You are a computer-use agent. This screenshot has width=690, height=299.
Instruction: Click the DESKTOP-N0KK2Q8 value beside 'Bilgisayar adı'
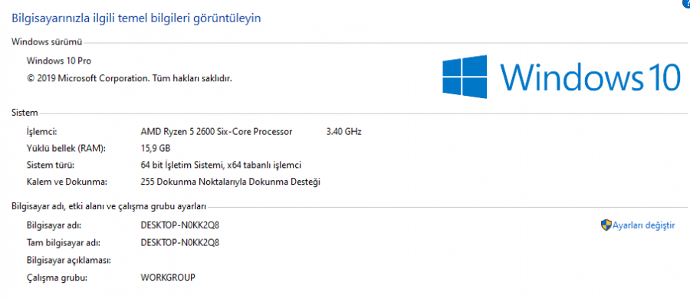coord(180,225)
